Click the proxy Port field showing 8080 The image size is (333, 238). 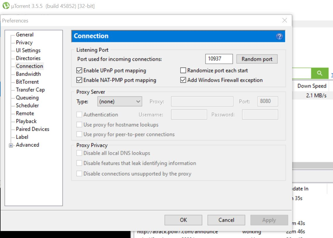click(268, 101)
